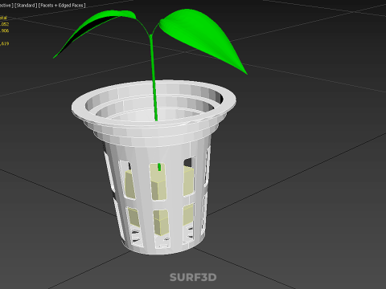Click the yellow statistic value ending .619
This screenshot has height=289, width=386.
pyautogui.click(x=5, y=43)
